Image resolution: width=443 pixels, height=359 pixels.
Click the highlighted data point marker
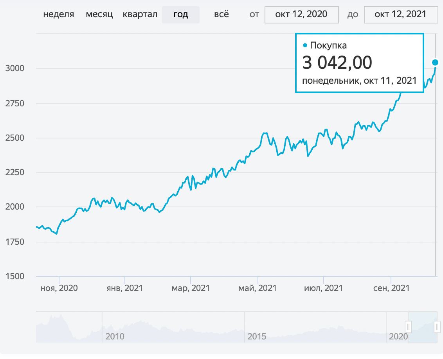pyautogui.click(x=435, y=62)
